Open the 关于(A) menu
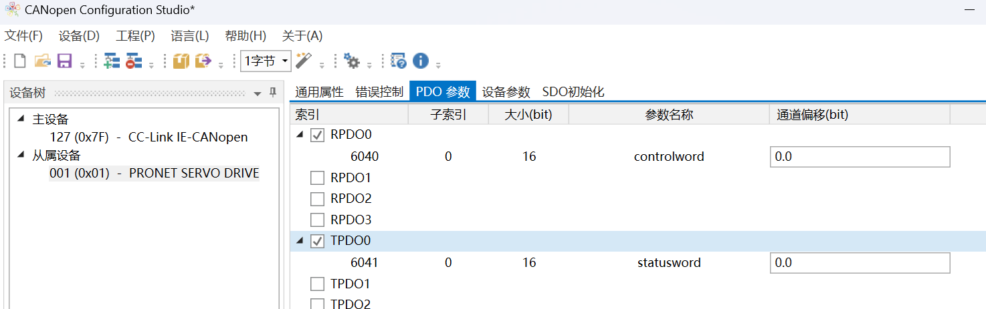This screenshot has height=309, width=986. pyautogui.click(x=302, y=35)
